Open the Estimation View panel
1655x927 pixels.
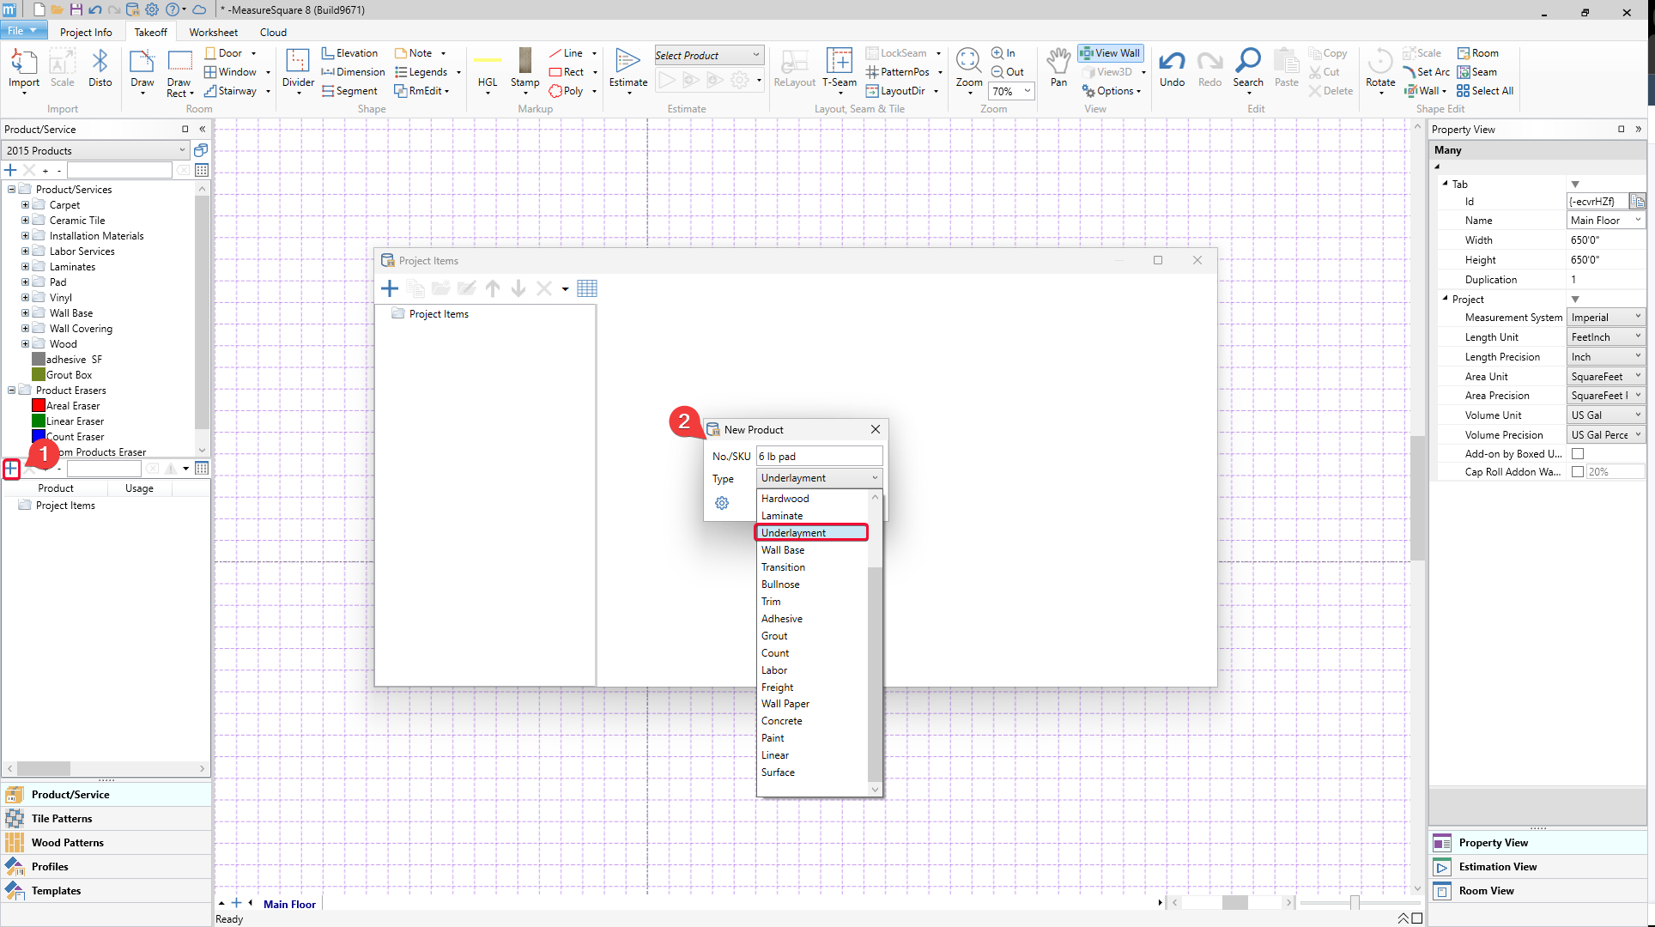1497,867
